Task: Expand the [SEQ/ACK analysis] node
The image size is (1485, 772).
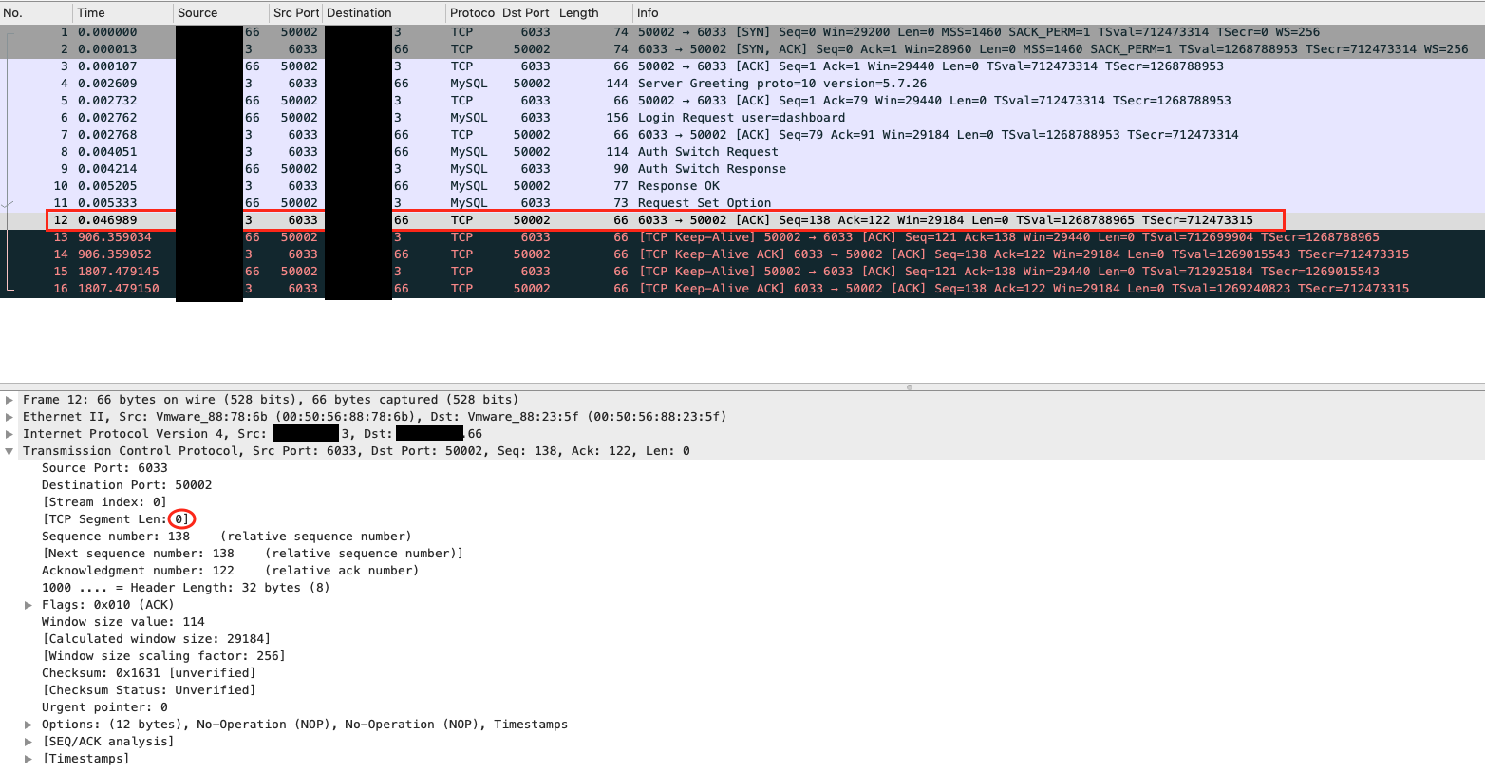Action: coord(28,742)
